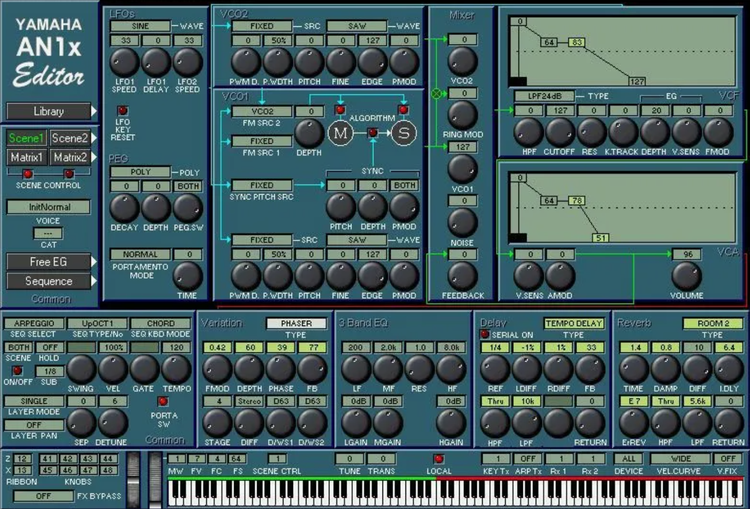Open the LFO WAVE selector showing SINE

point(140,26)
